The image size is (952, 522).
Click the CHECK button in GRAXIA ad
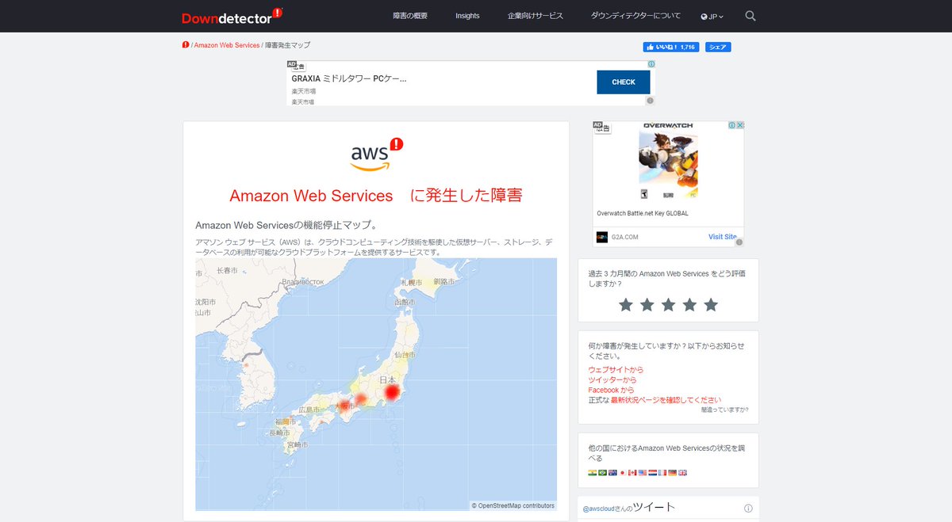(x=624, y=82)
